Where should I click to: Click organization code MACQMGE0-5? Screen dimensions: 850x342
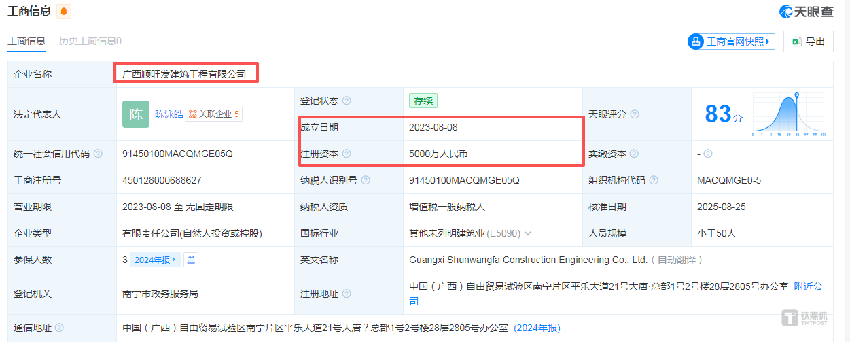(729, 180)
